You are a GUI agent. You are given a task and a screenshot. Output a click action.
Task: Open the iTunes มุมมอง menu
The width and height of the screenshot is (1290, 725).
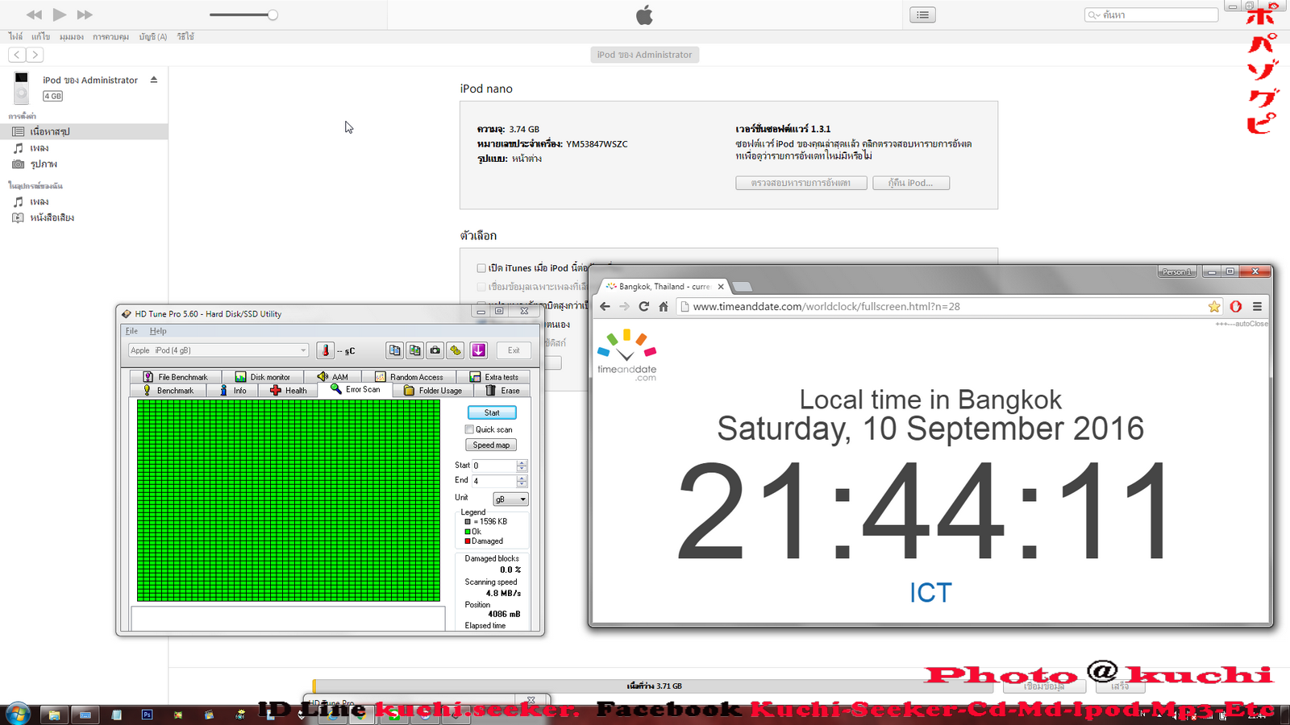[x=71, y=37]
